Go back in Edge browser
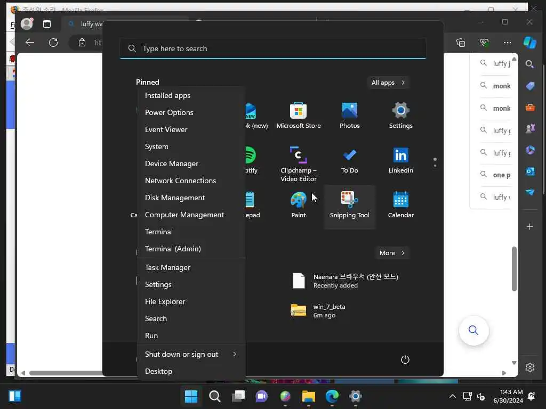546x409 pixels. [30, 43]
